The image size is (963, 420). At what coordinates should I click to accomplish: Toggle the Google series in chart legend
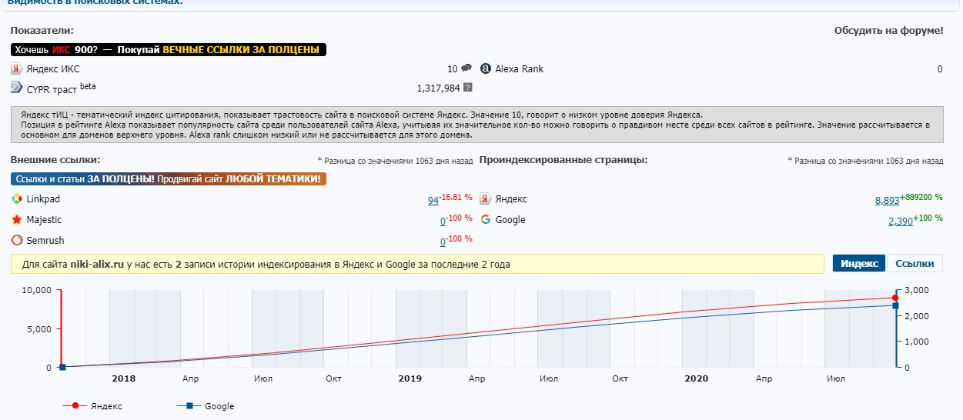point(206,405)
